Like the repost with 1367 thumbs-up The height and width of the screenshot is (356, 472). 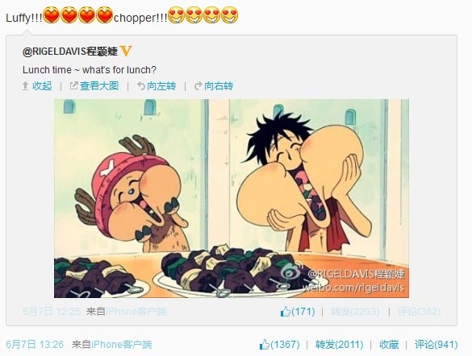click(x=279, y=344)
